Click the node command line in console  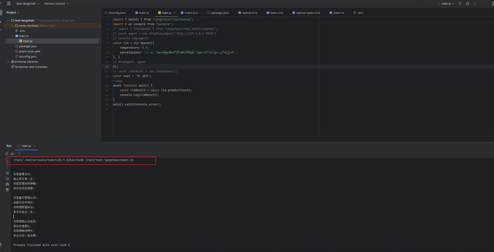[x=73, y=160]
